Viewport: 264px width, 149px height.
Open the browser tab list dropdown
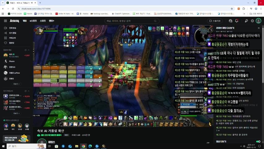(x=2, y=3)
